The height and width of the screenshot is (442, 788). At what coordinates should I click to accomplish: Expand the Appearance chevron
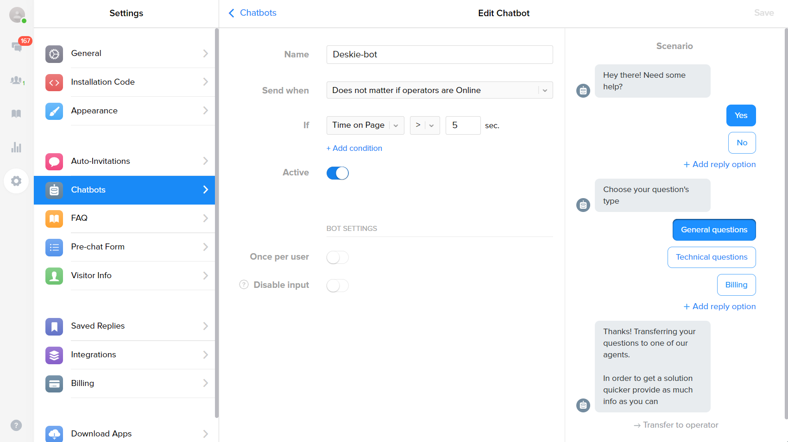206,111
